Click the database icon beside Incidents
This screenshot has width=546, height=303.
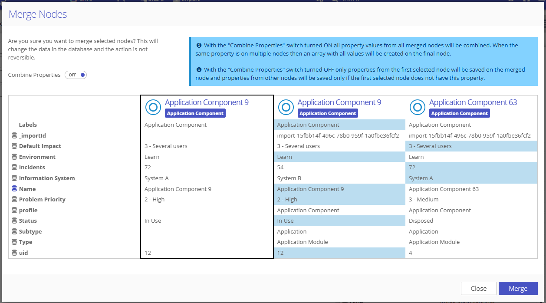tap(14, 168)
